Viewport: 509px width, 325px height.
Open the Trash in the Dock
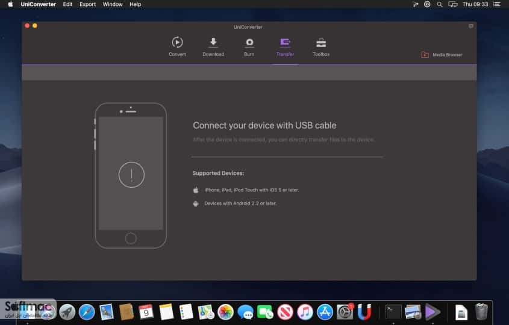click(x=481, y=312)
